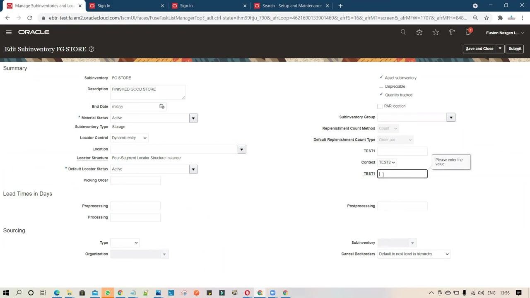530x298 pixels.
Task: Open the browser extensions puzzle icon
Action: [x=500, y=18]
